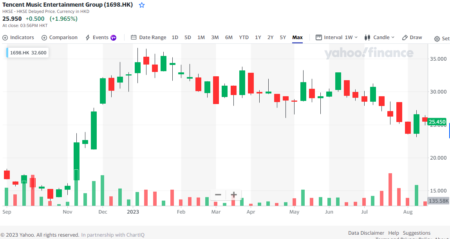
Task: Click the May date axis label
Action: 295,212
